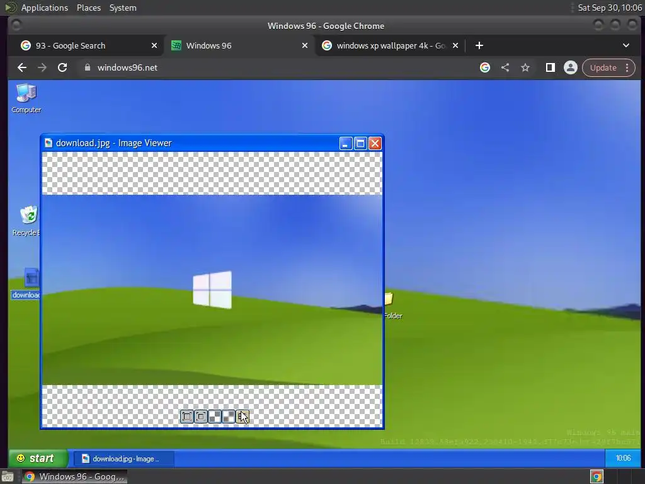Click the displayed wallpaper image in viewer
645x484 pixels.
212,290
